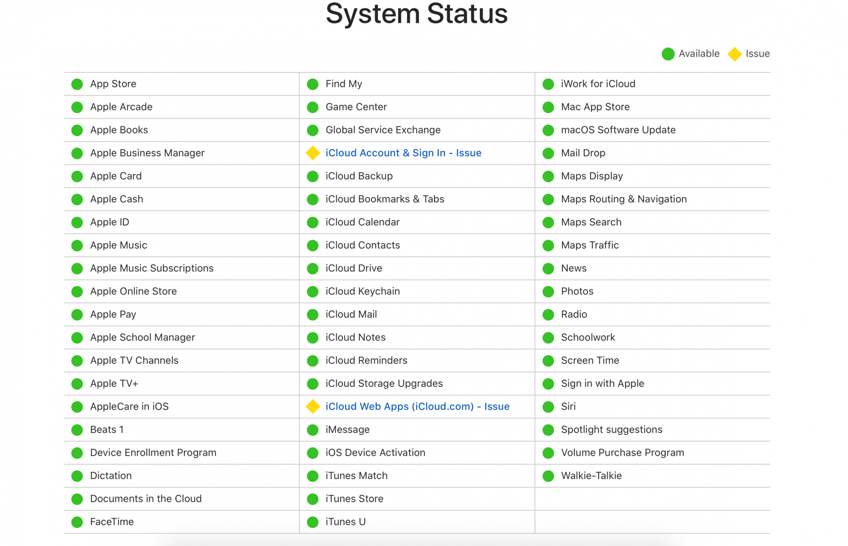The width and height of the screenshot is (848, 546).
Task: Click the green Available legend circle
Action: [668, 54]
